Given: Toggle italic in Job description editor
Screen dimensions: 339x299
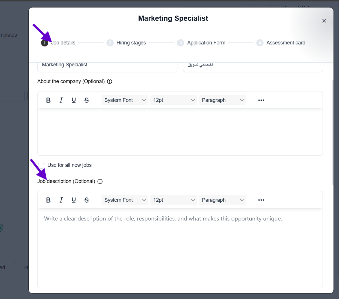Looking at the screenshot, I should (61, 200).
